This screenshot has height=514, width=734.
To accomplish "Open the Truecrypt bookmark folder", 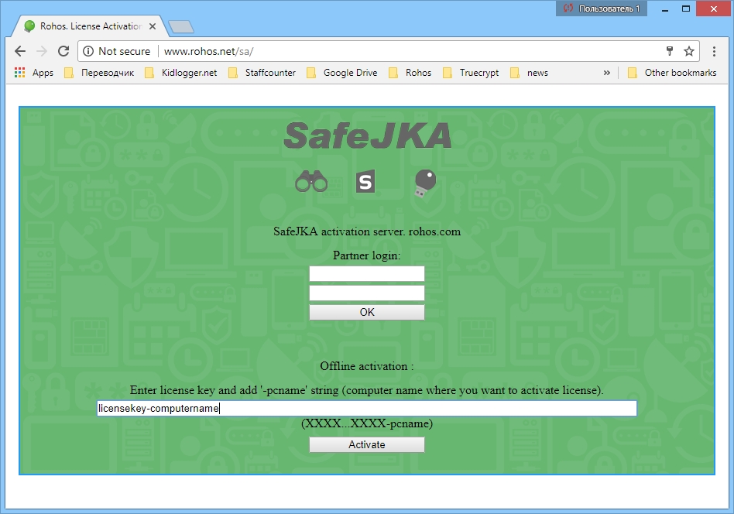I will (471, 73).
